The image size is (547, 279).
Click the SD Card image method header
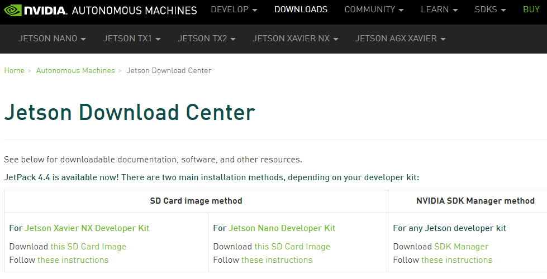tap(196, 201)
